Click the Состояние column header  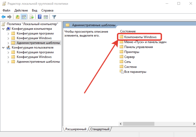tap(128, 31)
